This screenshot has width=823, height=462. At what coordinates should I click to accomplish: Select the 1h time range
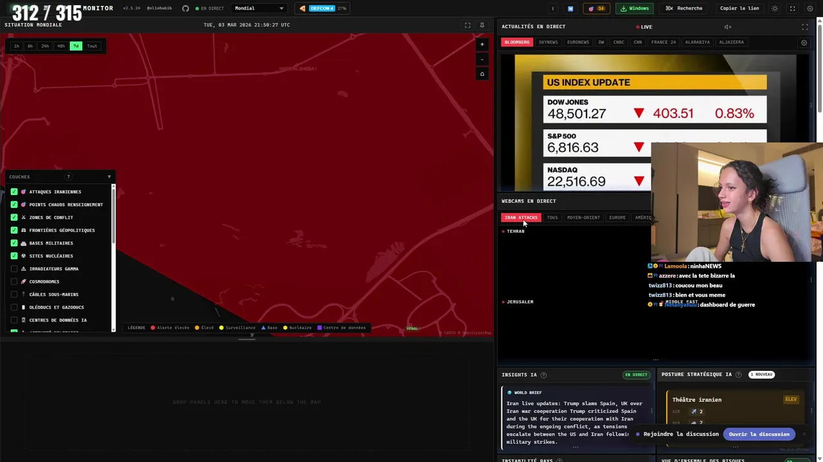pos(17,46)
